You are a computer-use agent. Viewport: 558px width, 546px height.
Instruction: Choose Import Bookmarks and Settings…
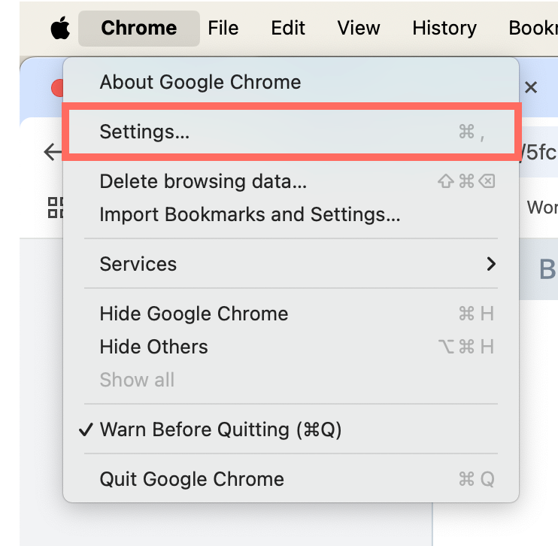point(250,214)
